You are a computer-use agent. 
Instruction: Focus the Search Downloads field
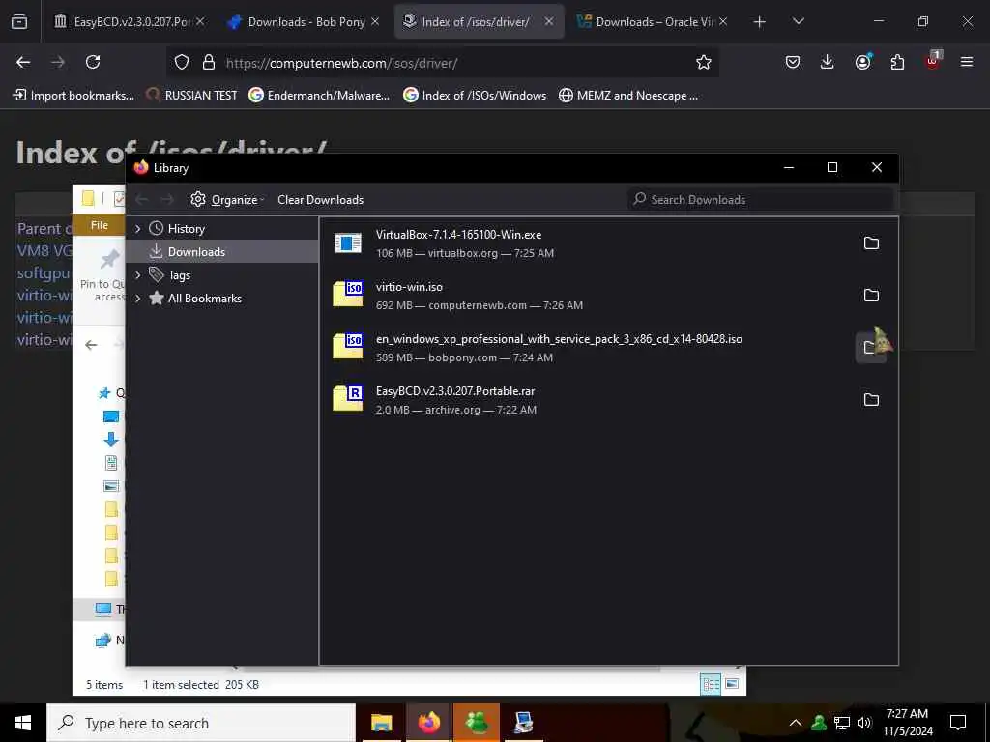pyautogui.click(x=760, y=199)
